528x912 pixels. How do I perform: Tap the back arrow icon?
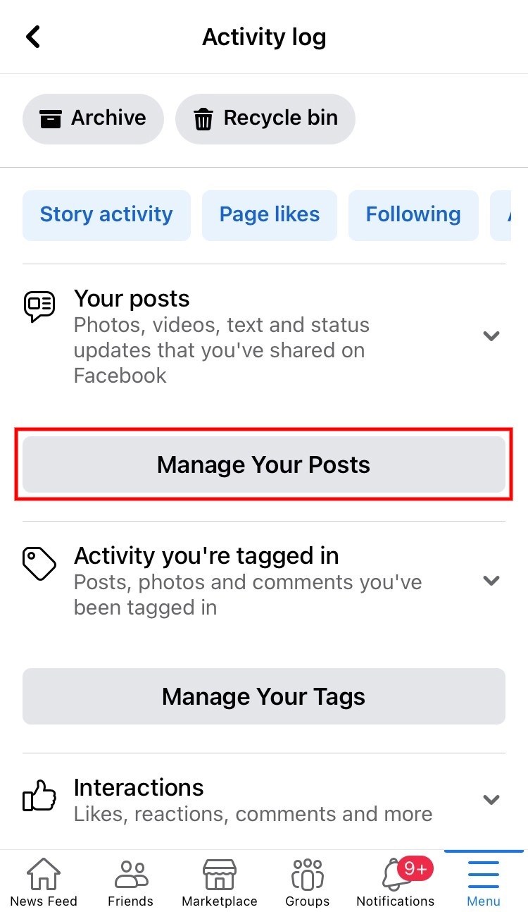click(33, 37)
